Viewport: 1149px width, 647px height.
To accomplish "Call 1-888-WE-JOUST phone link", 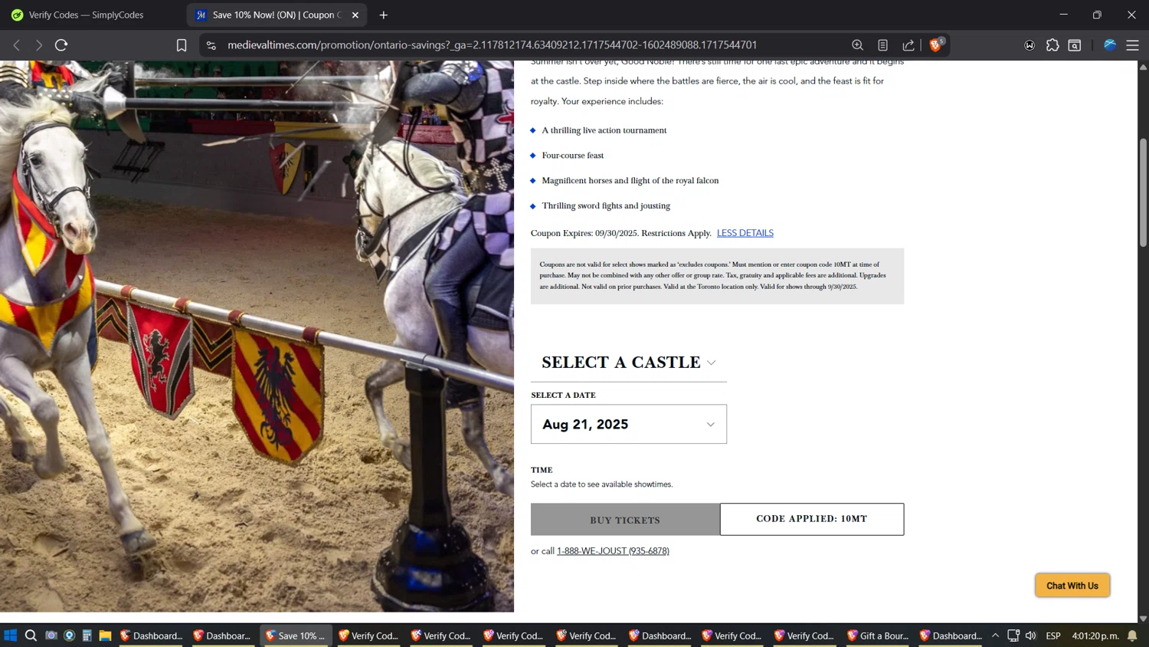I will pos(613,551).
